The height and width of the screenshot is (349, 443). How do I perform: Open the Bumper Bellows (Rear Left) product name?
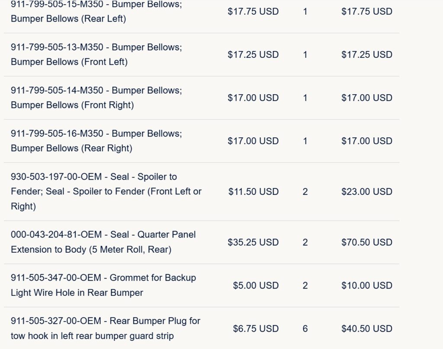click(x=96, y=12)
